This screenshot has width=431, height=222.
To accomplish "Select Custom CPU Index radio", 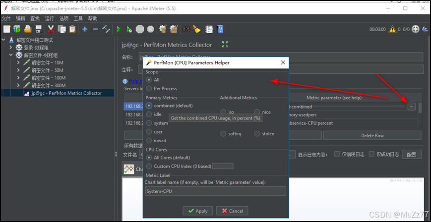I will (149, 166).
